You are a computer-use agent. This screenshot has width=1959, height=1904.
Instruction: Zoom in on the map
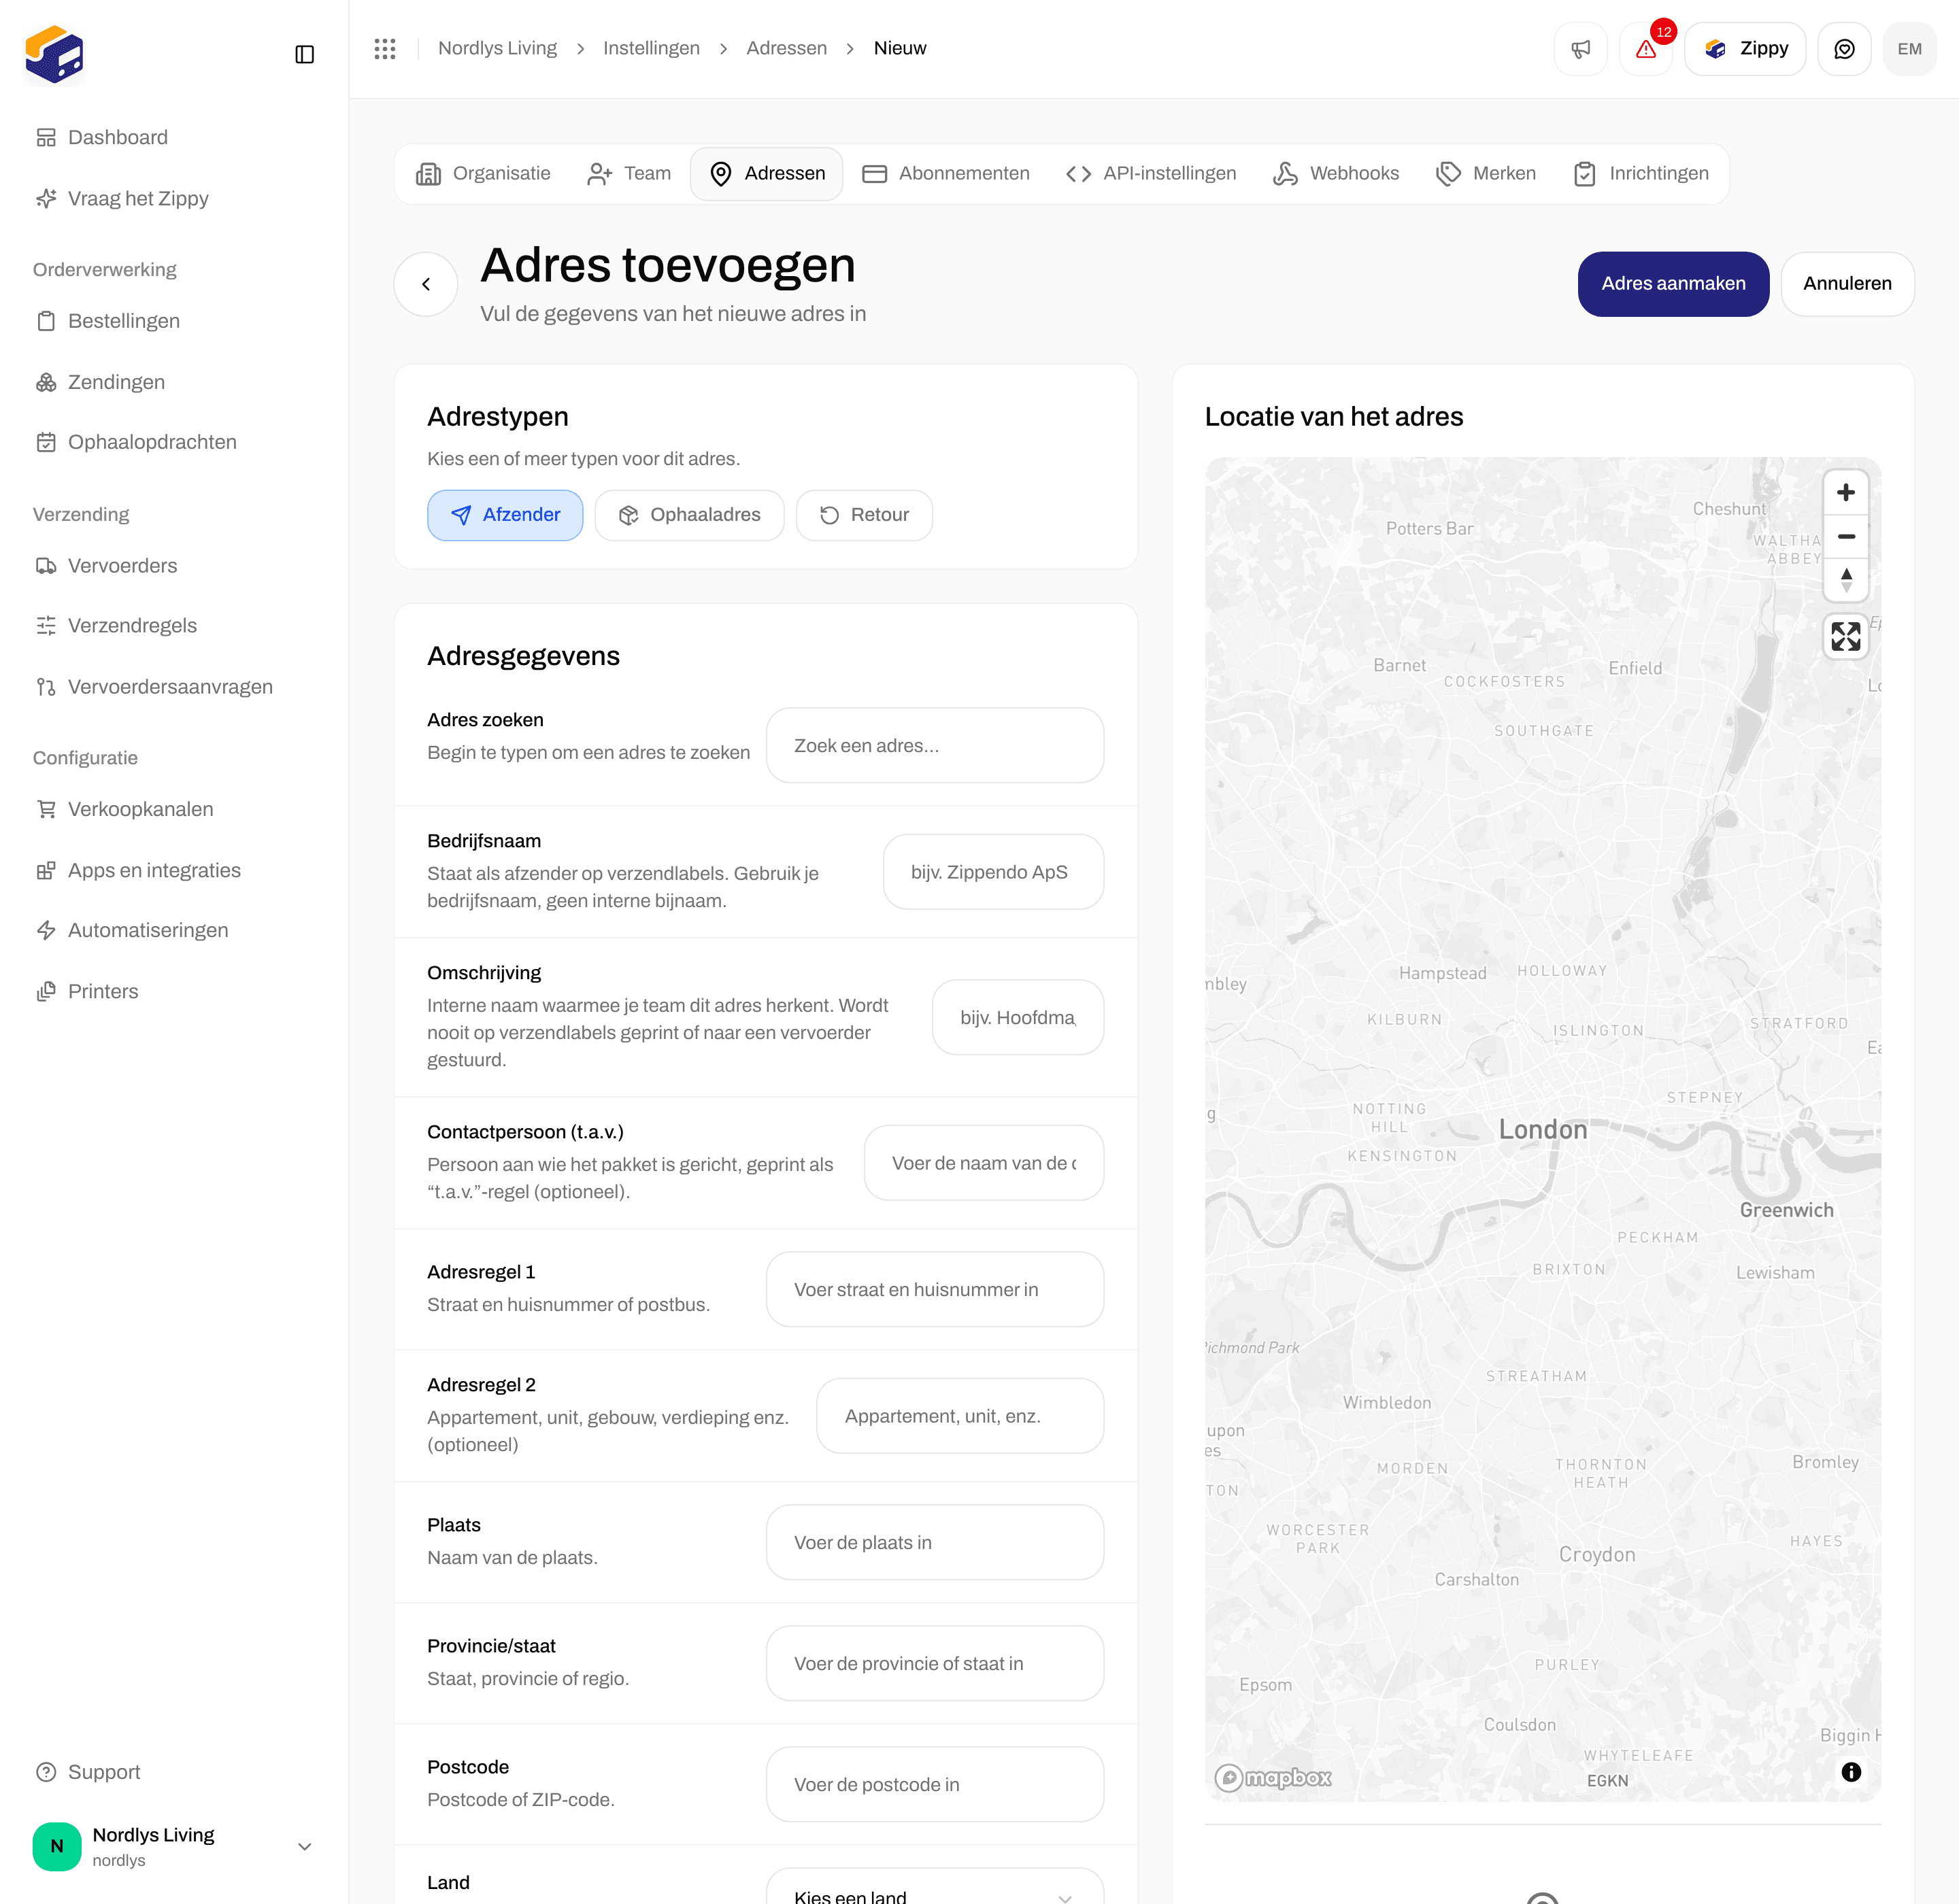point(1846,493)
